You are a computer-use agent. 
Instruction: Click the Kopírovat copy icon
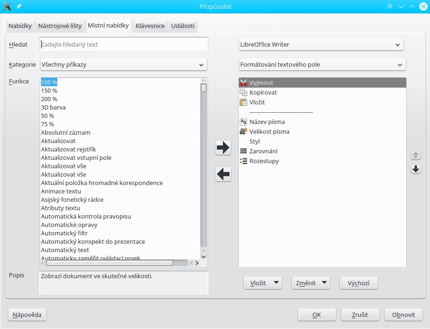point(243,92)
